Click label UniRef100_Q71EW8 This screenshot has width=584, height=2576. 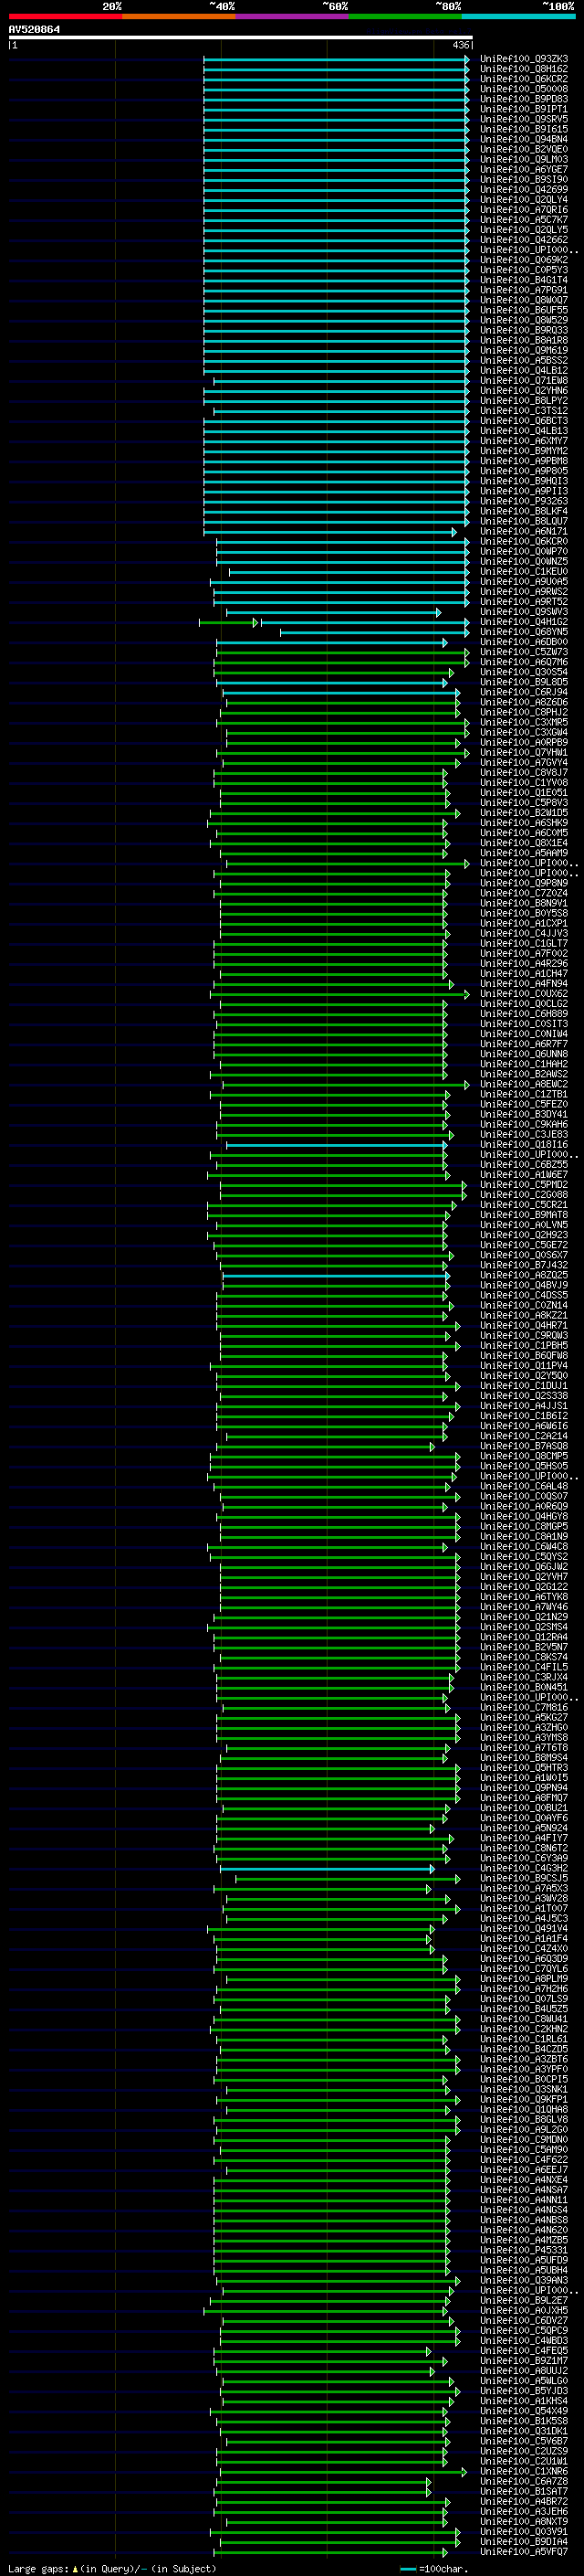coord(524,381)
